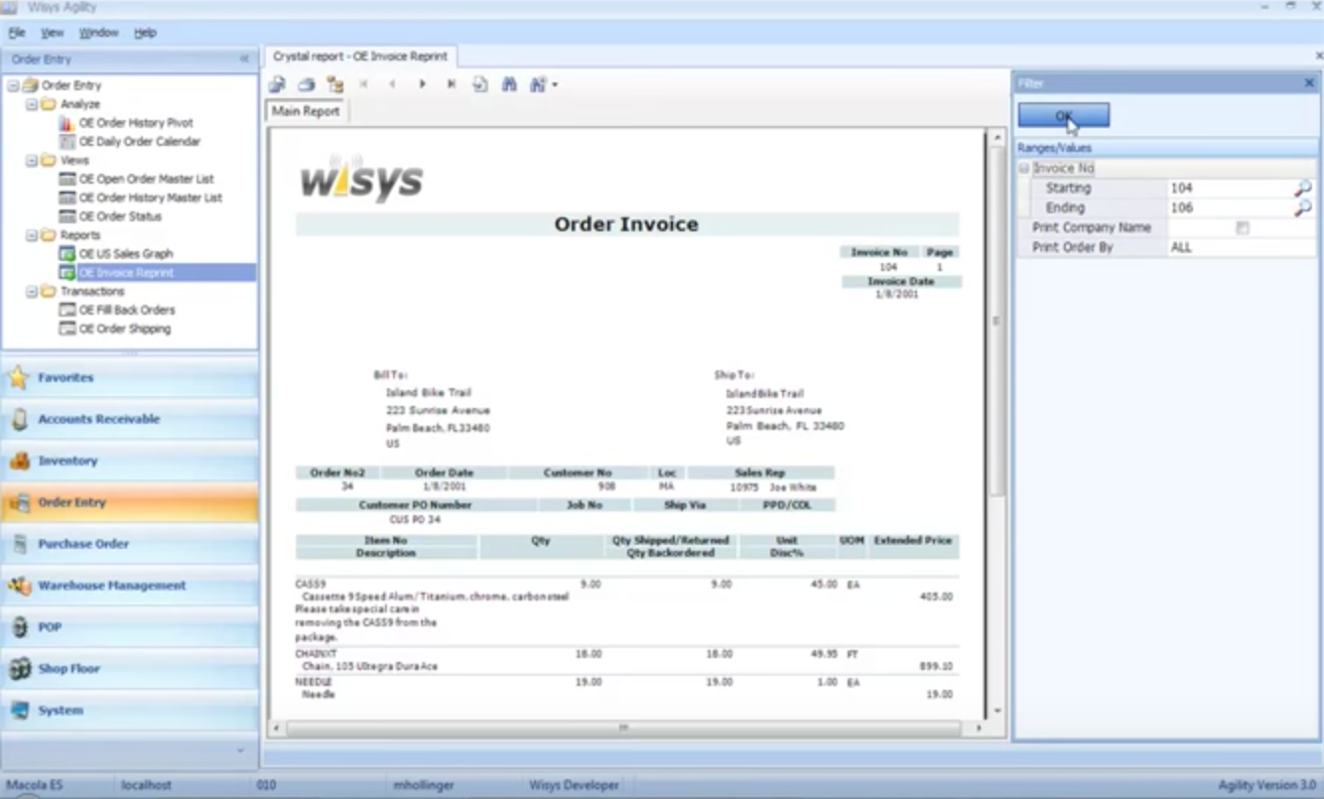Click the mhollinger status bar entry
Image resolution: width=1324 pixels, height=799 pixels.
point(423,785)
